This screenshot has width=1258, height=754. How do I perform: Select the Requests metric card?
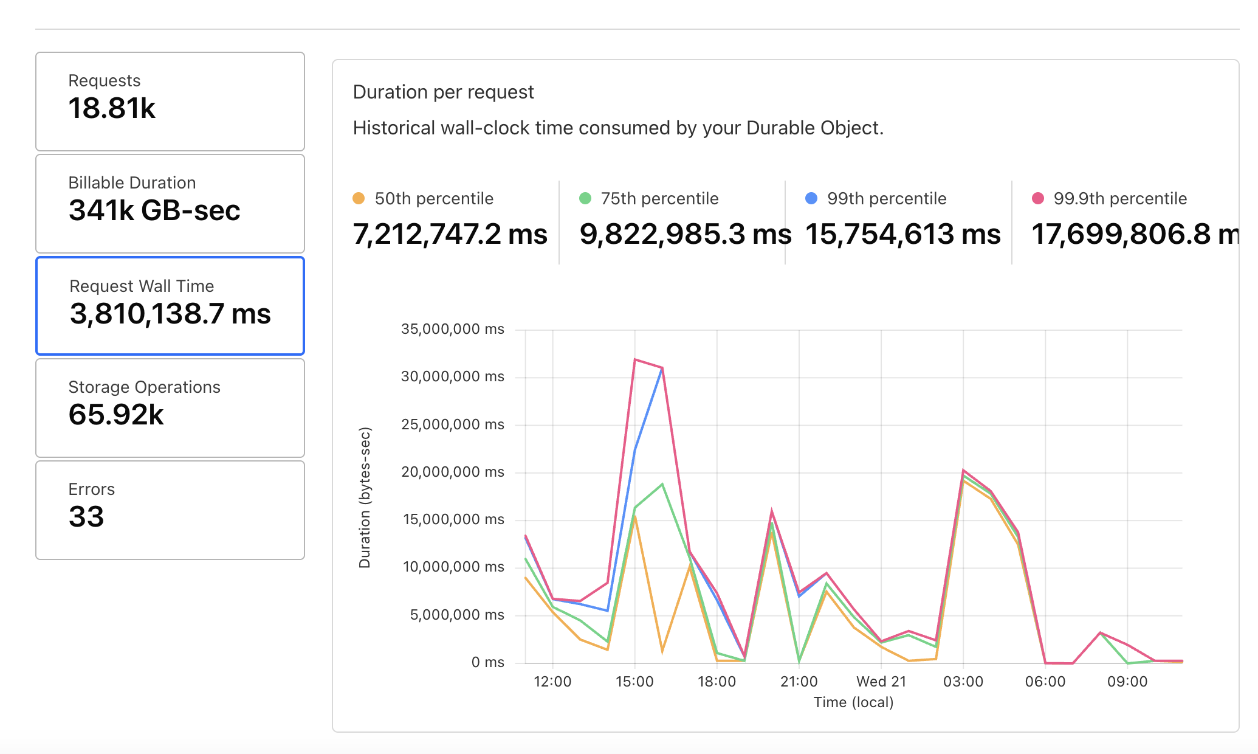[170, 102]
